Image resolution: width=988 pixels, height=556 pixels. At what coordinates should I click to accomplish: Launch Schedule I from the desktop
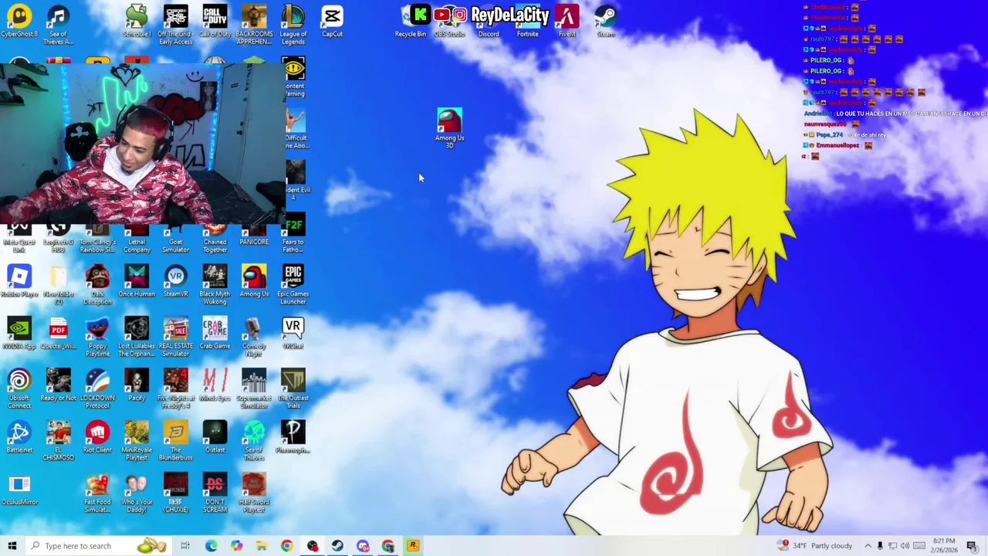[x=137, y=22]
